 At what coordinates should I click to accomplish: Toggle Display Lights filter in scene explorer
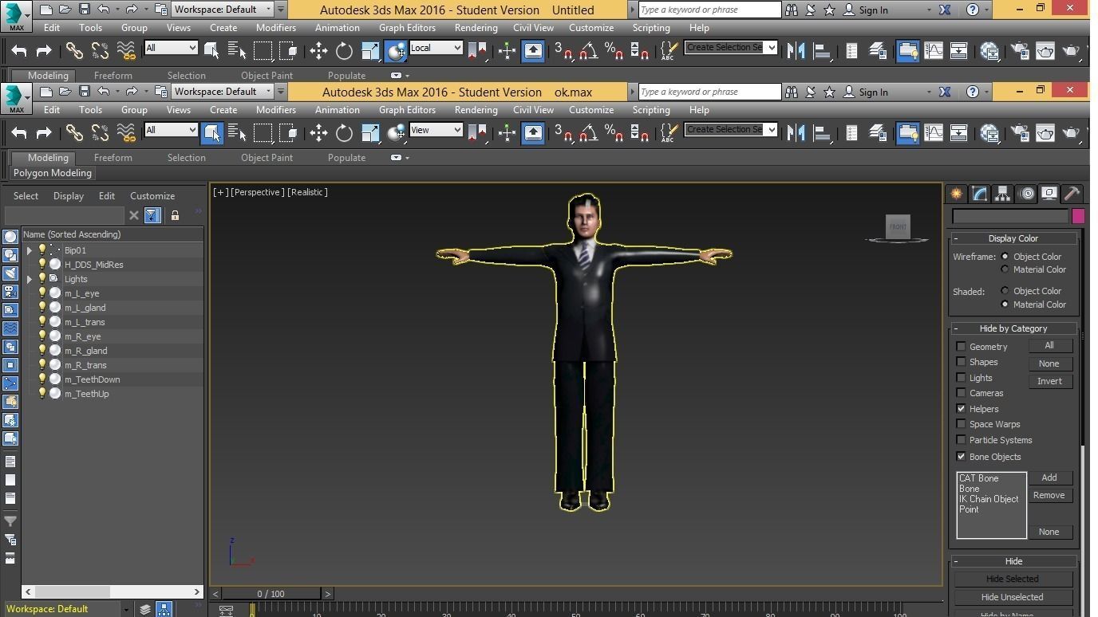(10, 273)
